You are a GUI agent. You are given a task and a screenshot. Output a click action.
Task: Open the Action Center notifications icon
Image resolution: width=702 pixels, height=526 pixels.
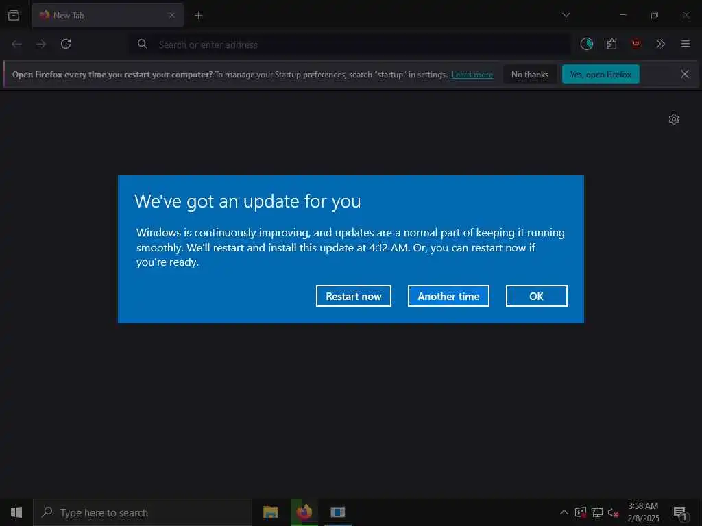coord(681,512)
